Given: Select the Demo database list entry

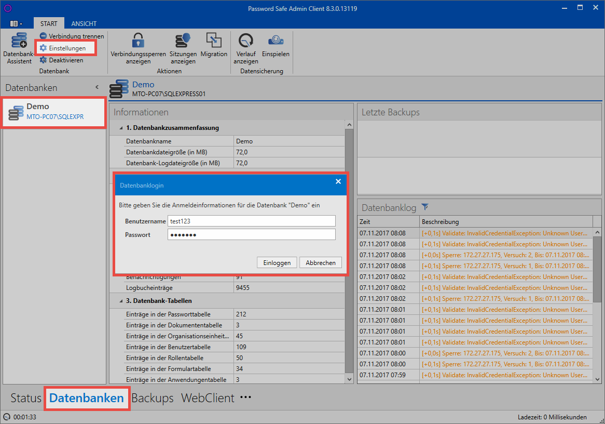Looking at the screenshot, I should point(54,112).
